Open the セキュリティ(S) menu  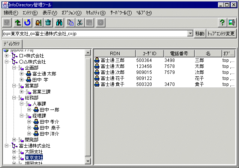click(x=96, y=13)
